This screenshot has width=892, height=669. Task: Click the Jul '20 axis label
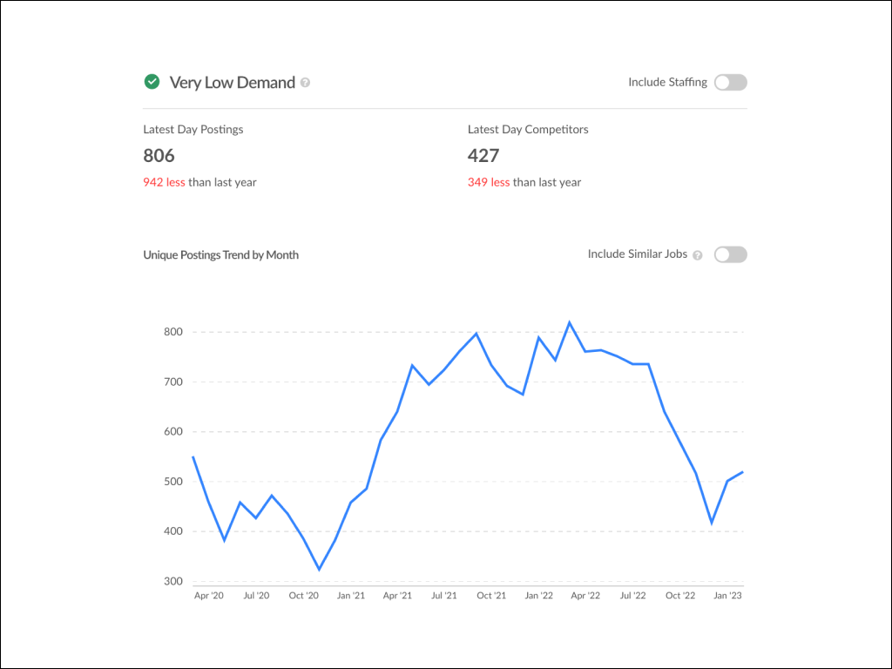257,596
